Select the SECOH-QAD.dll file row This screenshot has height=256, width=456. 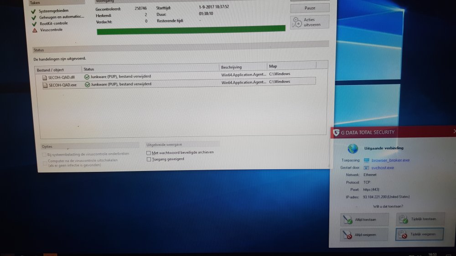click(x=179, y=76)
